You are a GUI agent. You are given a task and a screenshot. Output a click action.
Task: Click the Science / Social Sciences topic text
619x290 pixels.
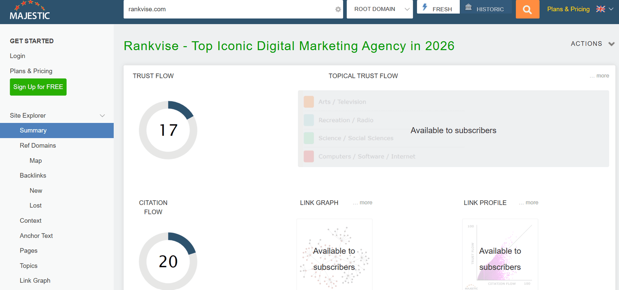[356, 138]
